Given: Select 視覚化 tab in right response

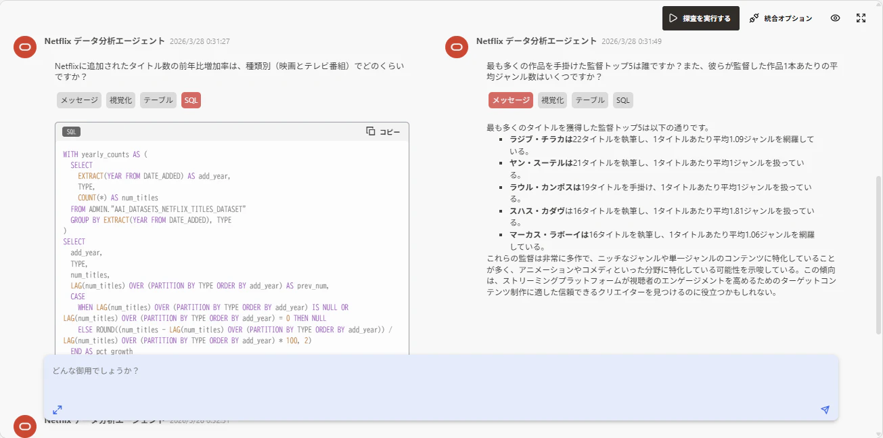Looking at the screenshot, I should (552, 100).
